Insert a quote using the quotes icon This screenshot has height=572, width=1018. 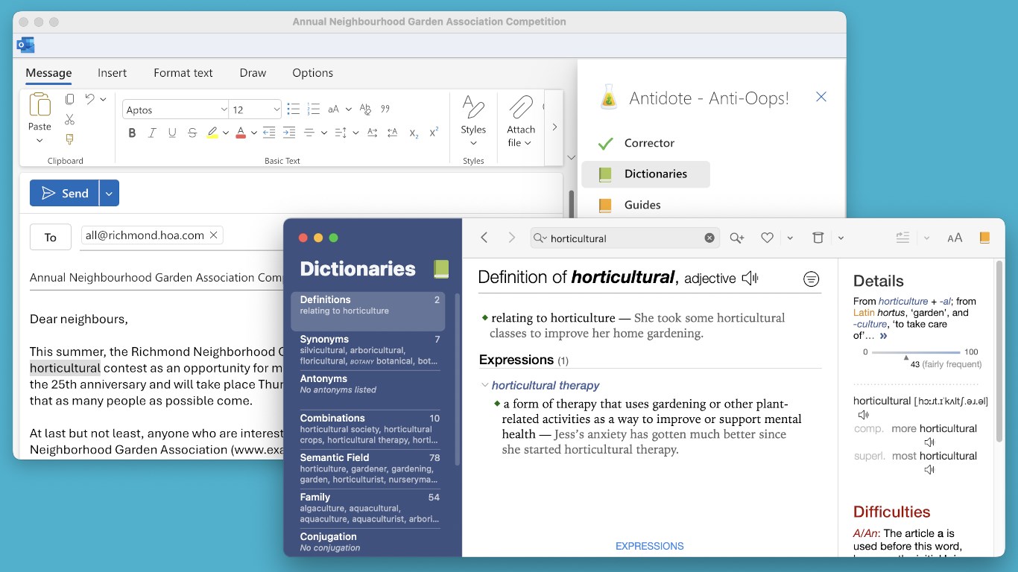tap(385, 109)
